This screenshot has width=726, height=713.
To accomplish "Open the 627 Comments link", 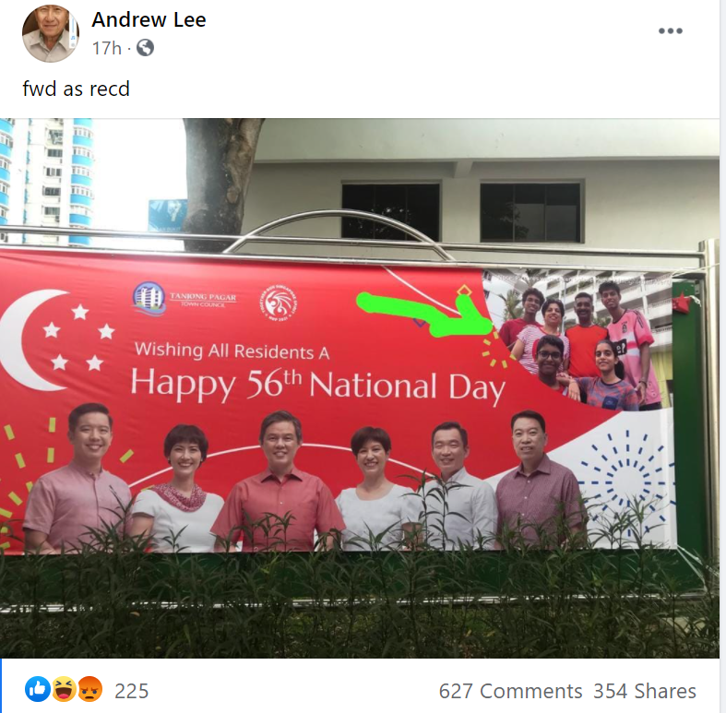I will coord(510,691).
